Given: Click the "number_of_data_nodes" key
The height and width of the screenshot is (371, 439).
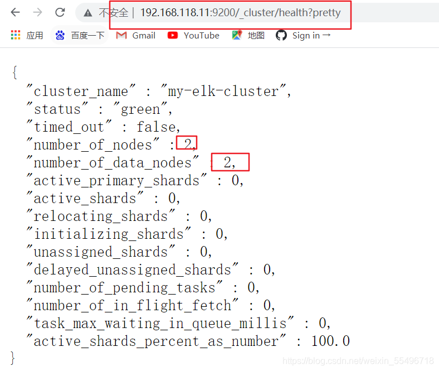Looking at the screenshot, I should click(x=113, y=162).
